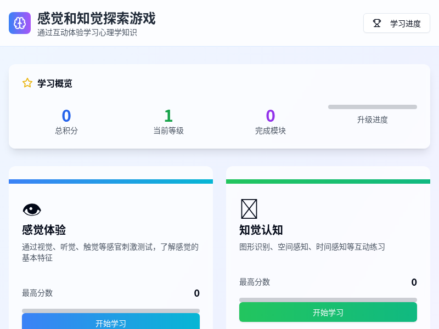
Task: Click the 当前等级 label
Action: 168,131
